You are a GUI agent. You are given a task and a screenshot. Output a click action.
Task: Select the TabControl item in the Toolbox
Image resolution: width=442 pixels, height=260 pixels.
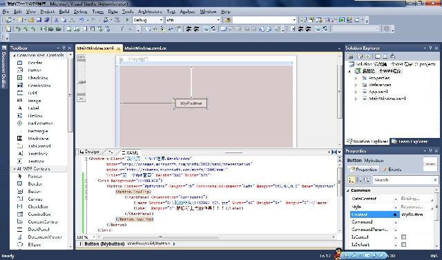click(39, 146)
